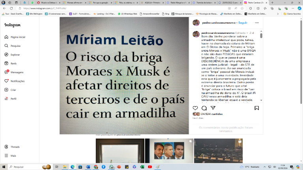Go to Página inicial in sidebar
Screen dimensions: 303x170
pos(18,37)
